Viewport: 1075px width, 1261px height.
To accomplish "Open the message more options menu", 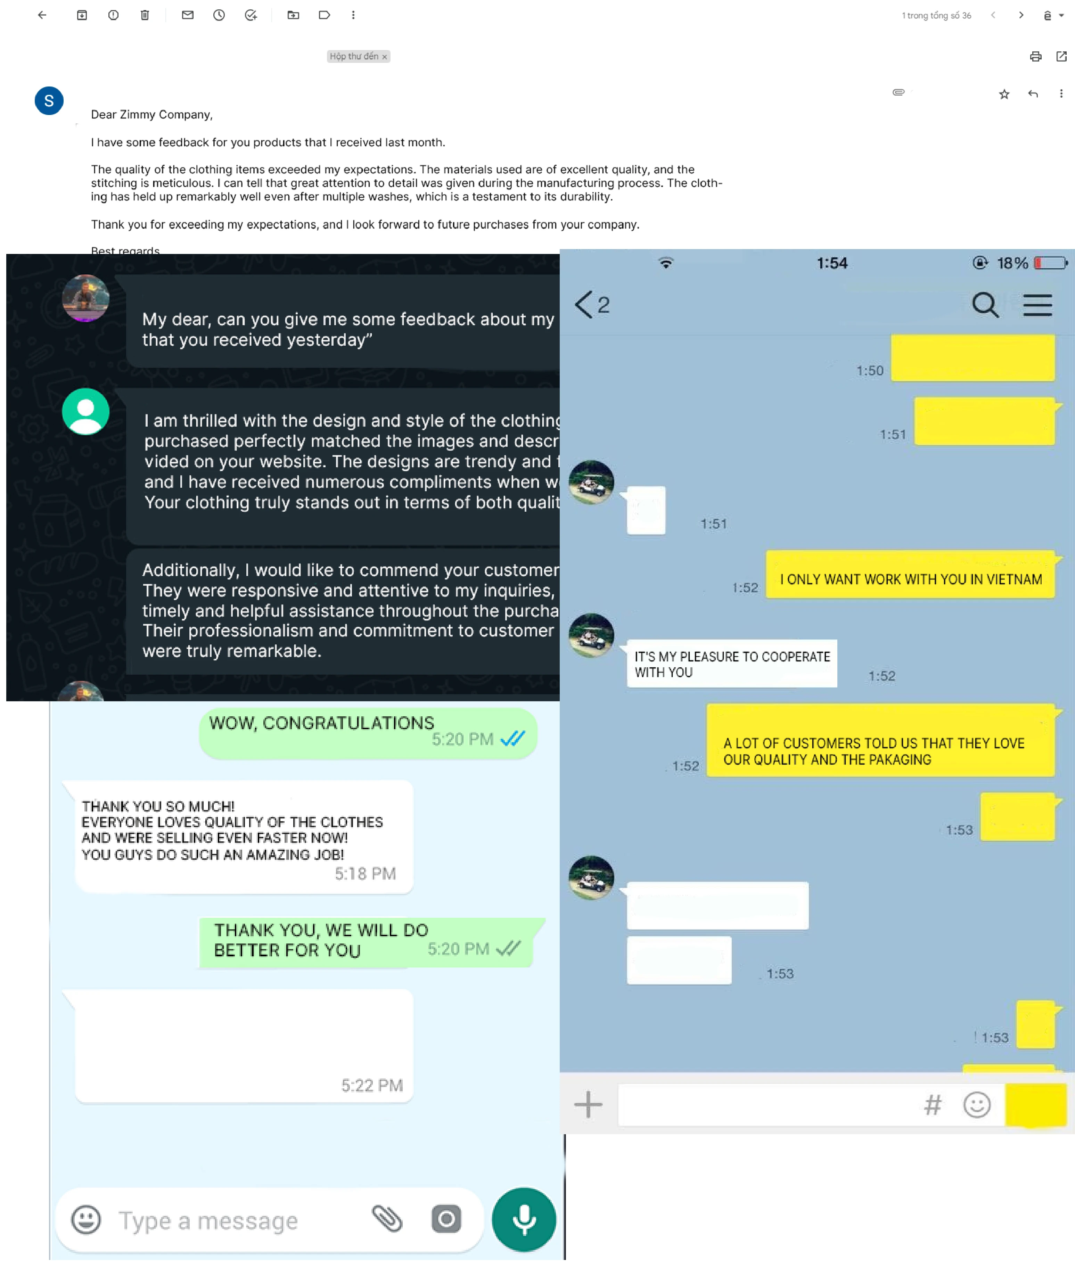I will 1061,94.
